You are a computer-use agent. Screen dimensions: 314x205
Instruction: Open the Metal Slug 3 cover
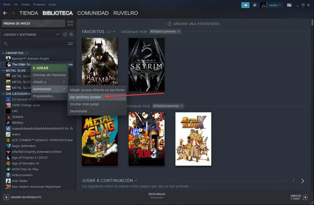tap(147, 139)
